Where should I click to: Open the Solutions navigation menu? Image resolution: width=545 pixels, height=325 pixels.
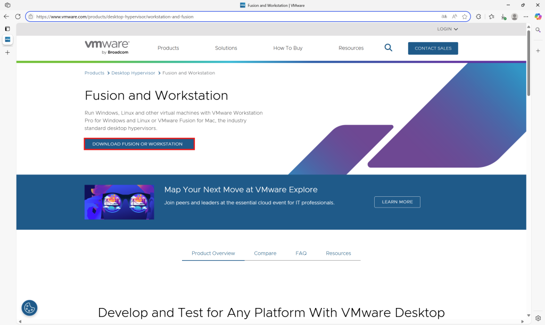coord(226,48)
